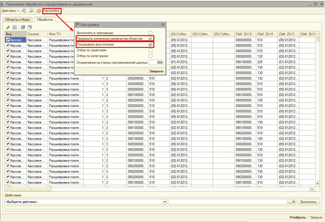This screenshot has width=325, height=222.
Task: Open the Настройка menu item
Action: pyautogui.click(x=52, y=11)
